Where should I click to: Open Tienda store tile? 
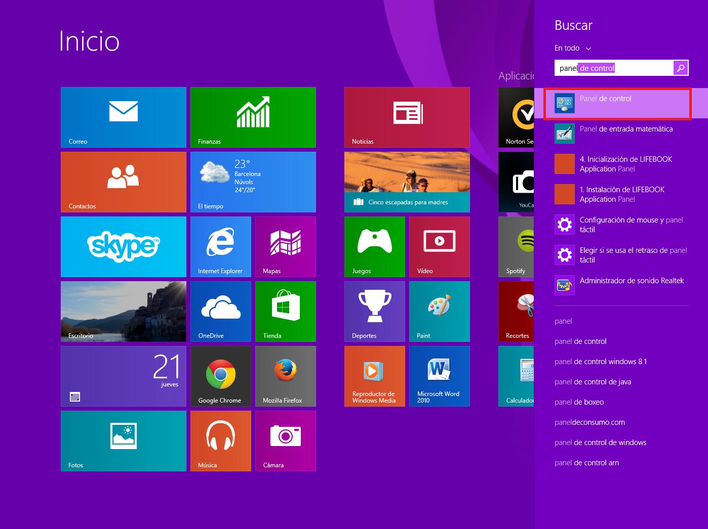(x=285, y=312)
